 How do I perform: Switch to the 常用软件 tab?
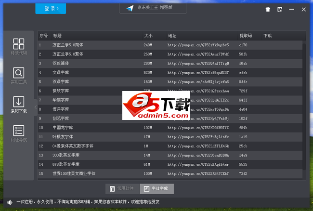click(x=122, y=189)
